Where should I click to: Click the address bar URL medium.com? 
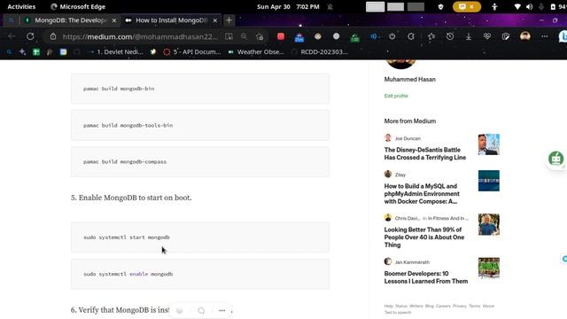pos(140,36)
